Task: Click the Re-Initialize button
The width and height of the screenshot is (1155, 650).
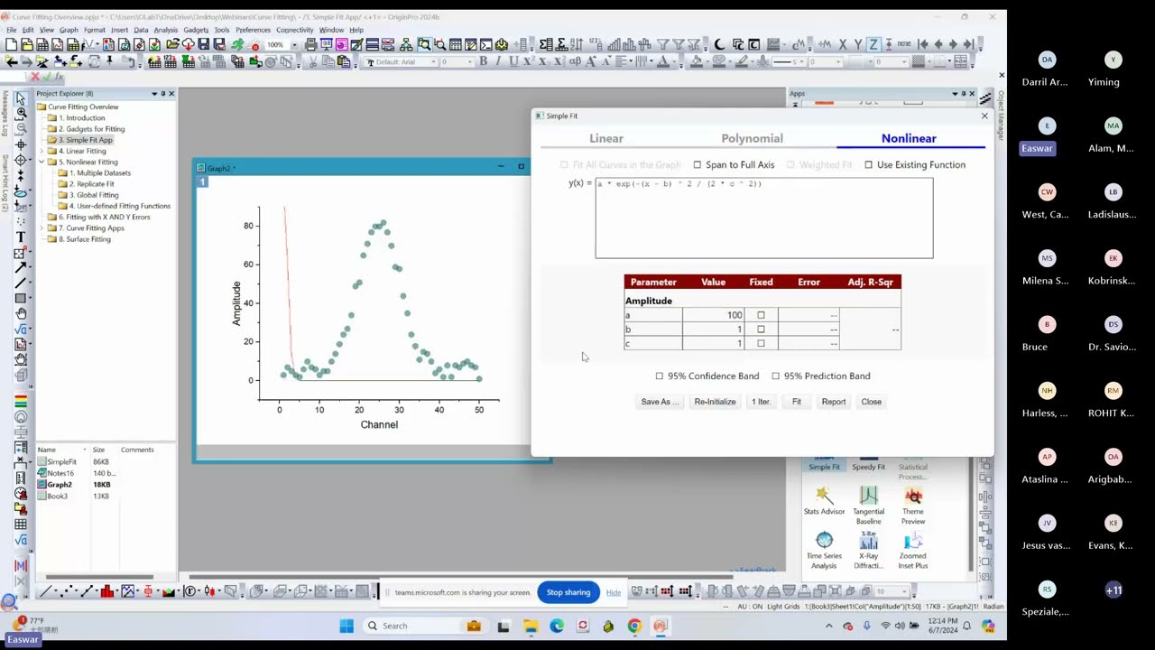Action: [715, 402]
